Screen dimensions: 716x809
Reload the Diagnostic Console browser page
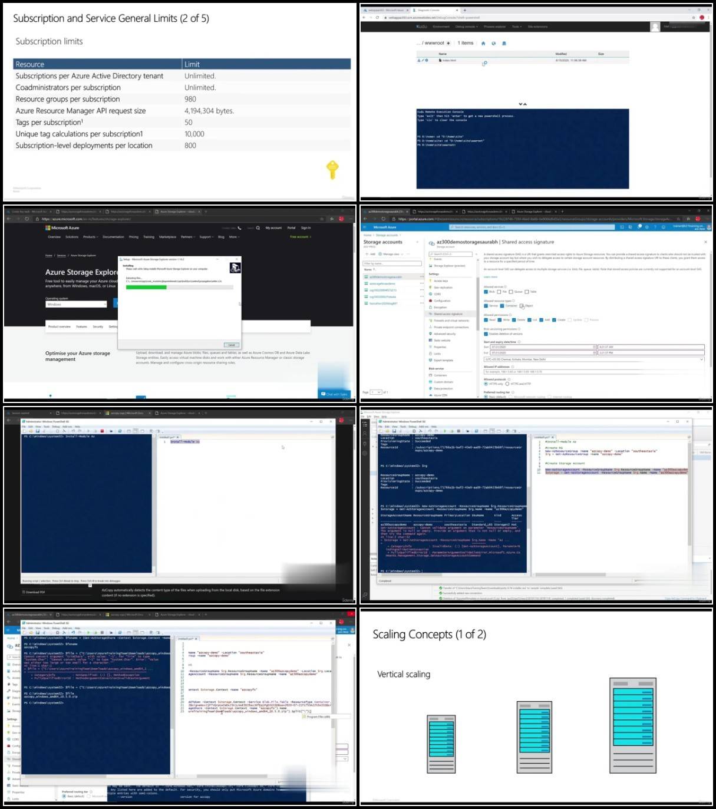click(377, 18)
